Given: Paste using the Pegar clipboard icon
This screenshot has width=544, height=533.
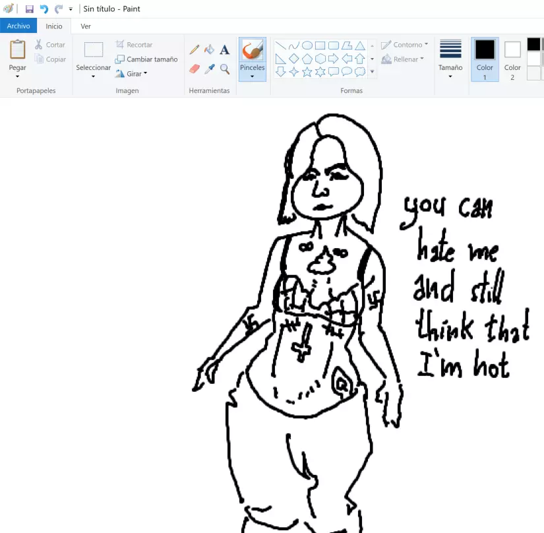Looking at the screenshot, I should point(17,49).
